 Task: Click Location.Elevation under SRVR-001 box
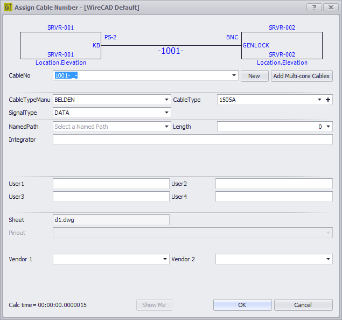coord(61,62)
